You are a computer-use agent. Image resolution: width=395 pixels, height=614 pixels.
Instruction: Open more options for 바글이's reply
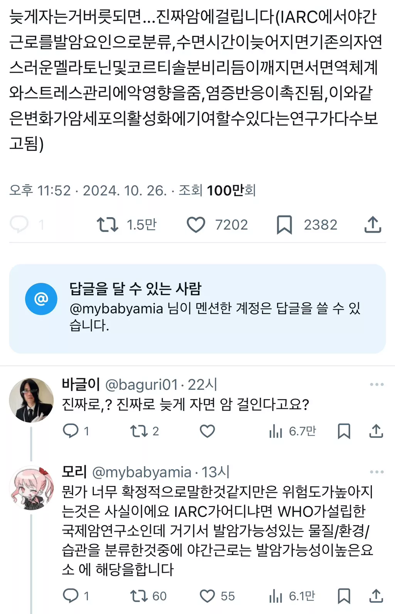point(376,384)
